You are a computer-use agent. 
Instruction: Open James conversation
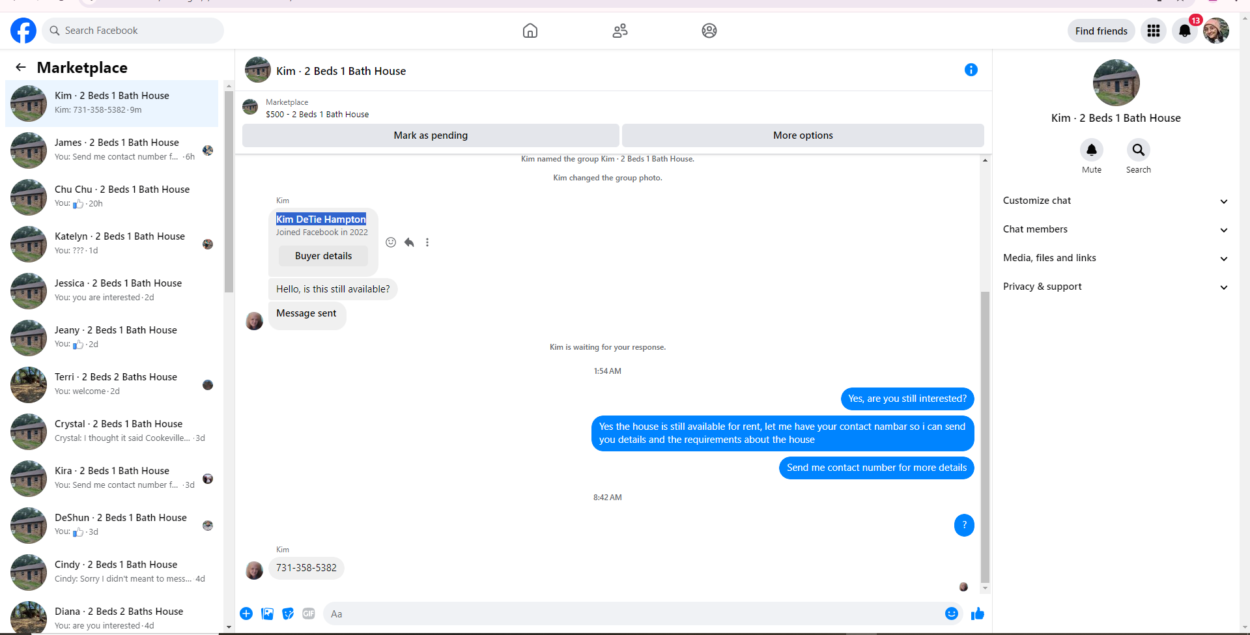coord(112,149)
